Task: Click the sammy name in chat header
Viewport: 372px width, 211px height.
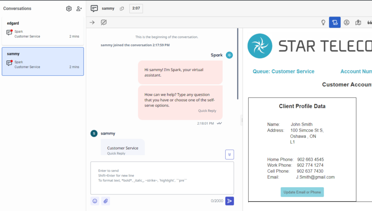Action: 108,9
